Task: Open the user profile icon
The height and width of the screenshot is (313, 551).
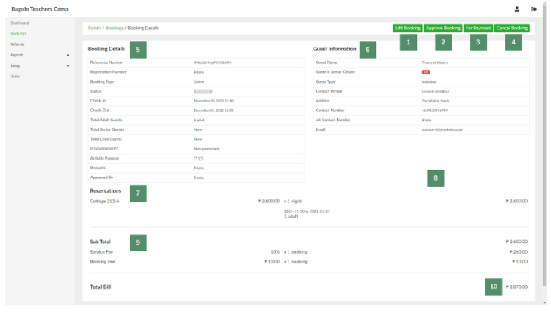Action: (517, 9)
